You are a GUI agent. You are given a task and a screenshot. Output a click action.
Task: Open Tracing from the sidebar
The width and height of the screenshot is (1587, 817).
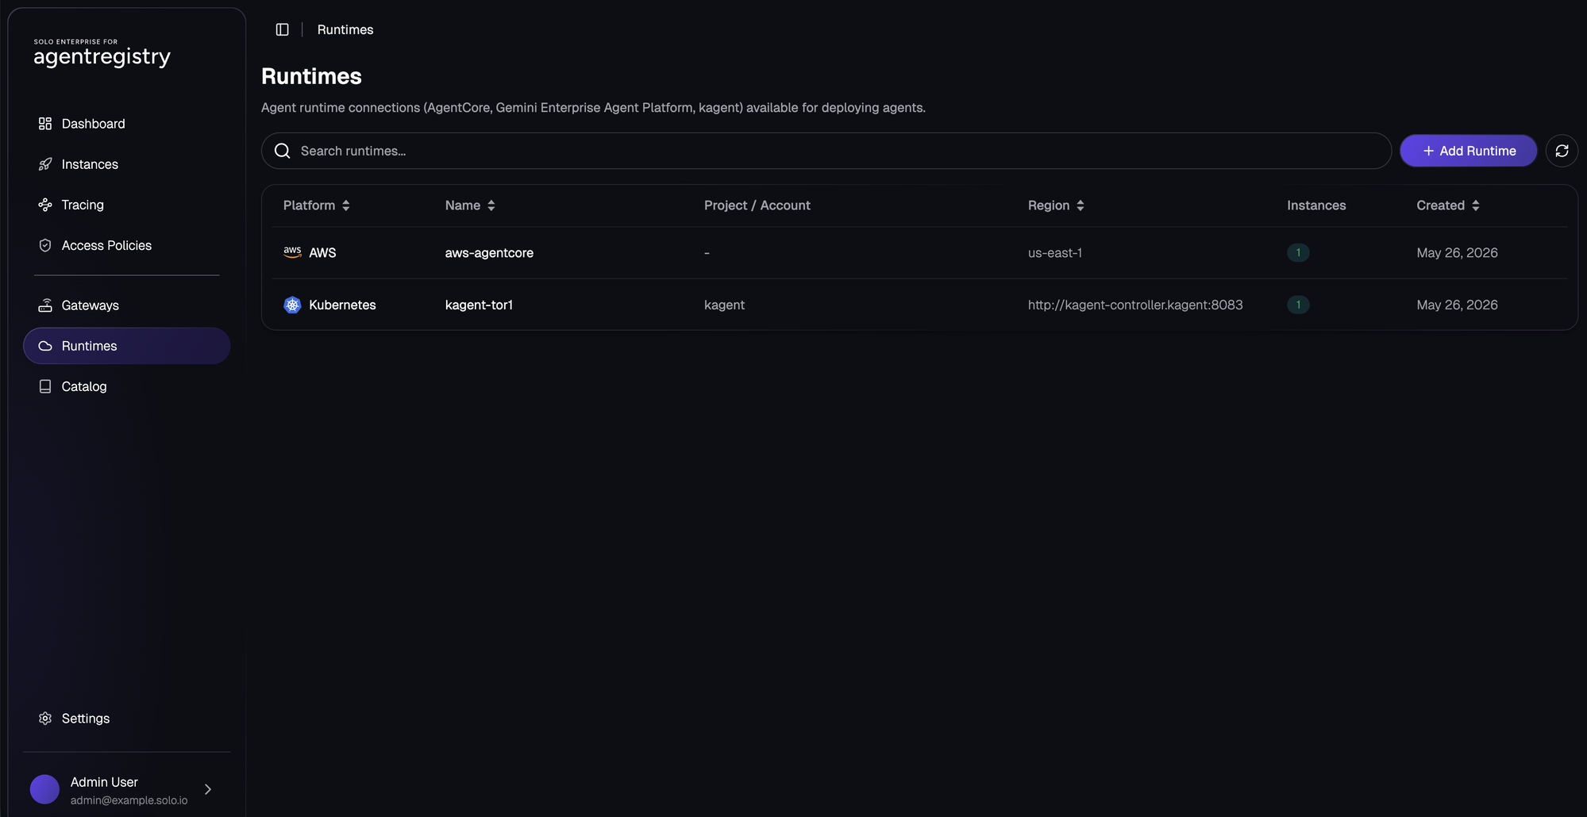pyautogui.click(x=127, y=205)
